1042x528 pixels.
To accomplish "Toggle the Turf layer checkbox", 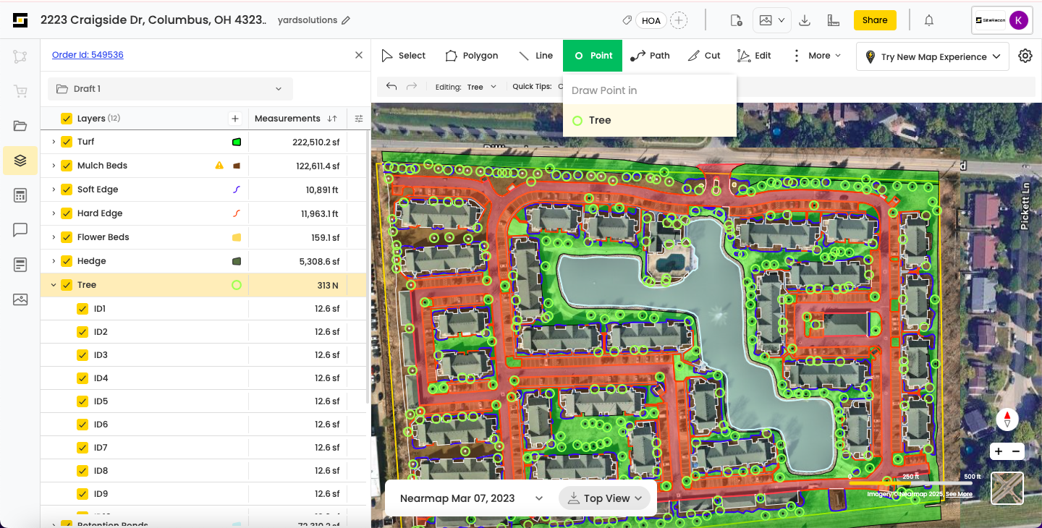I will pos(67,142).
